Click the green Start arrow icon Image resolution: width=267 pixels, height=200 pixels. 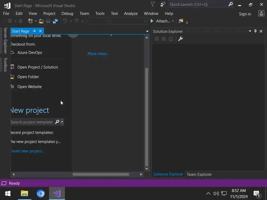152,21
